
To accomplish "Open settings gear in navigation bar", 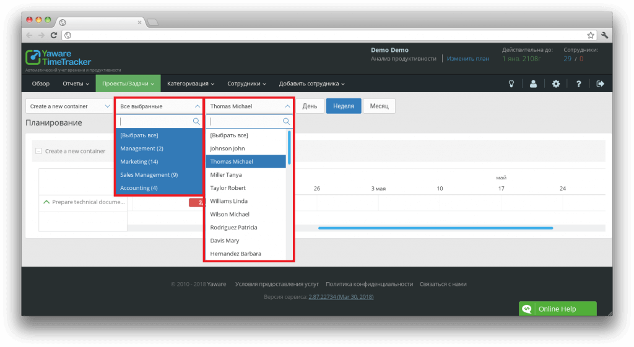I will point(556,84).
